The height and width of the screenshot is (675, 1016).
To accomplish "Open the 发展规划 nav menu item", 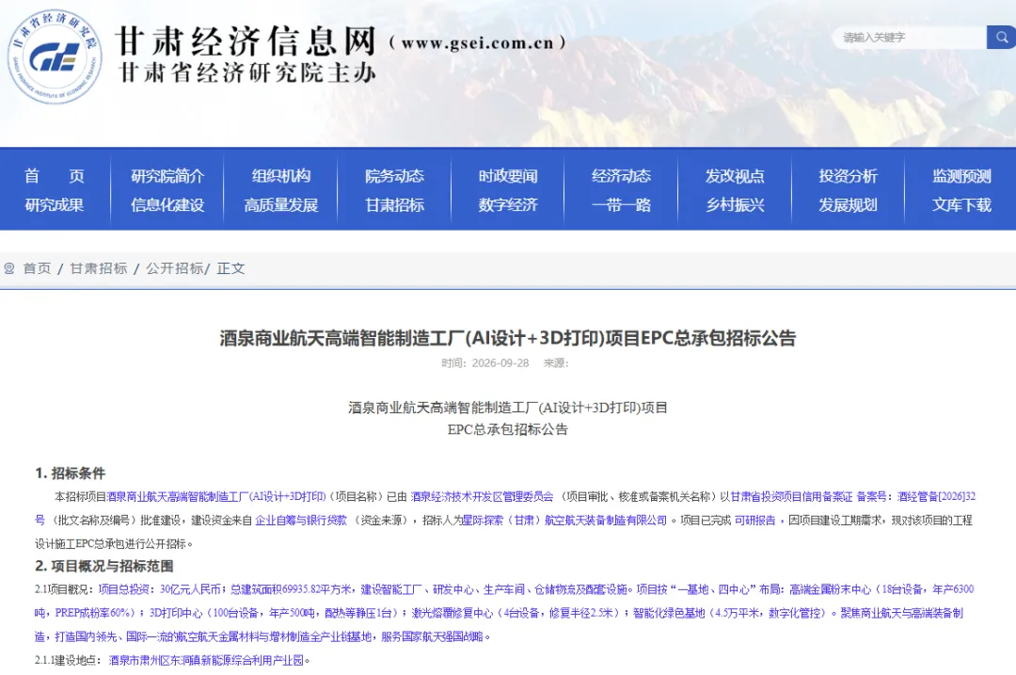I will click(x=849, y=205).
